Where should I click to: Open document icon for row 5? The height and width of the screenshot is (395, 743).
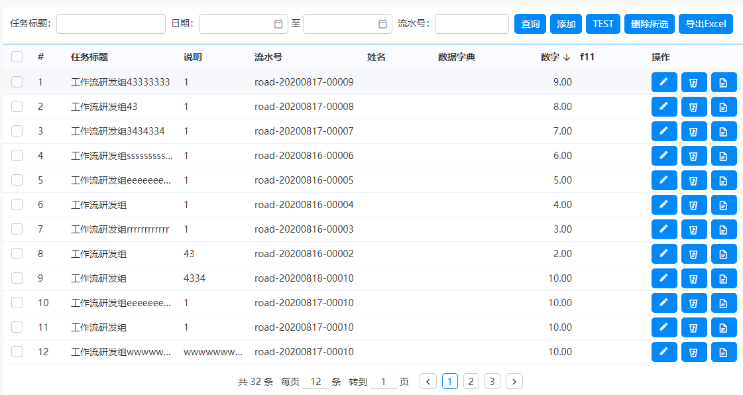pos(724,180)
